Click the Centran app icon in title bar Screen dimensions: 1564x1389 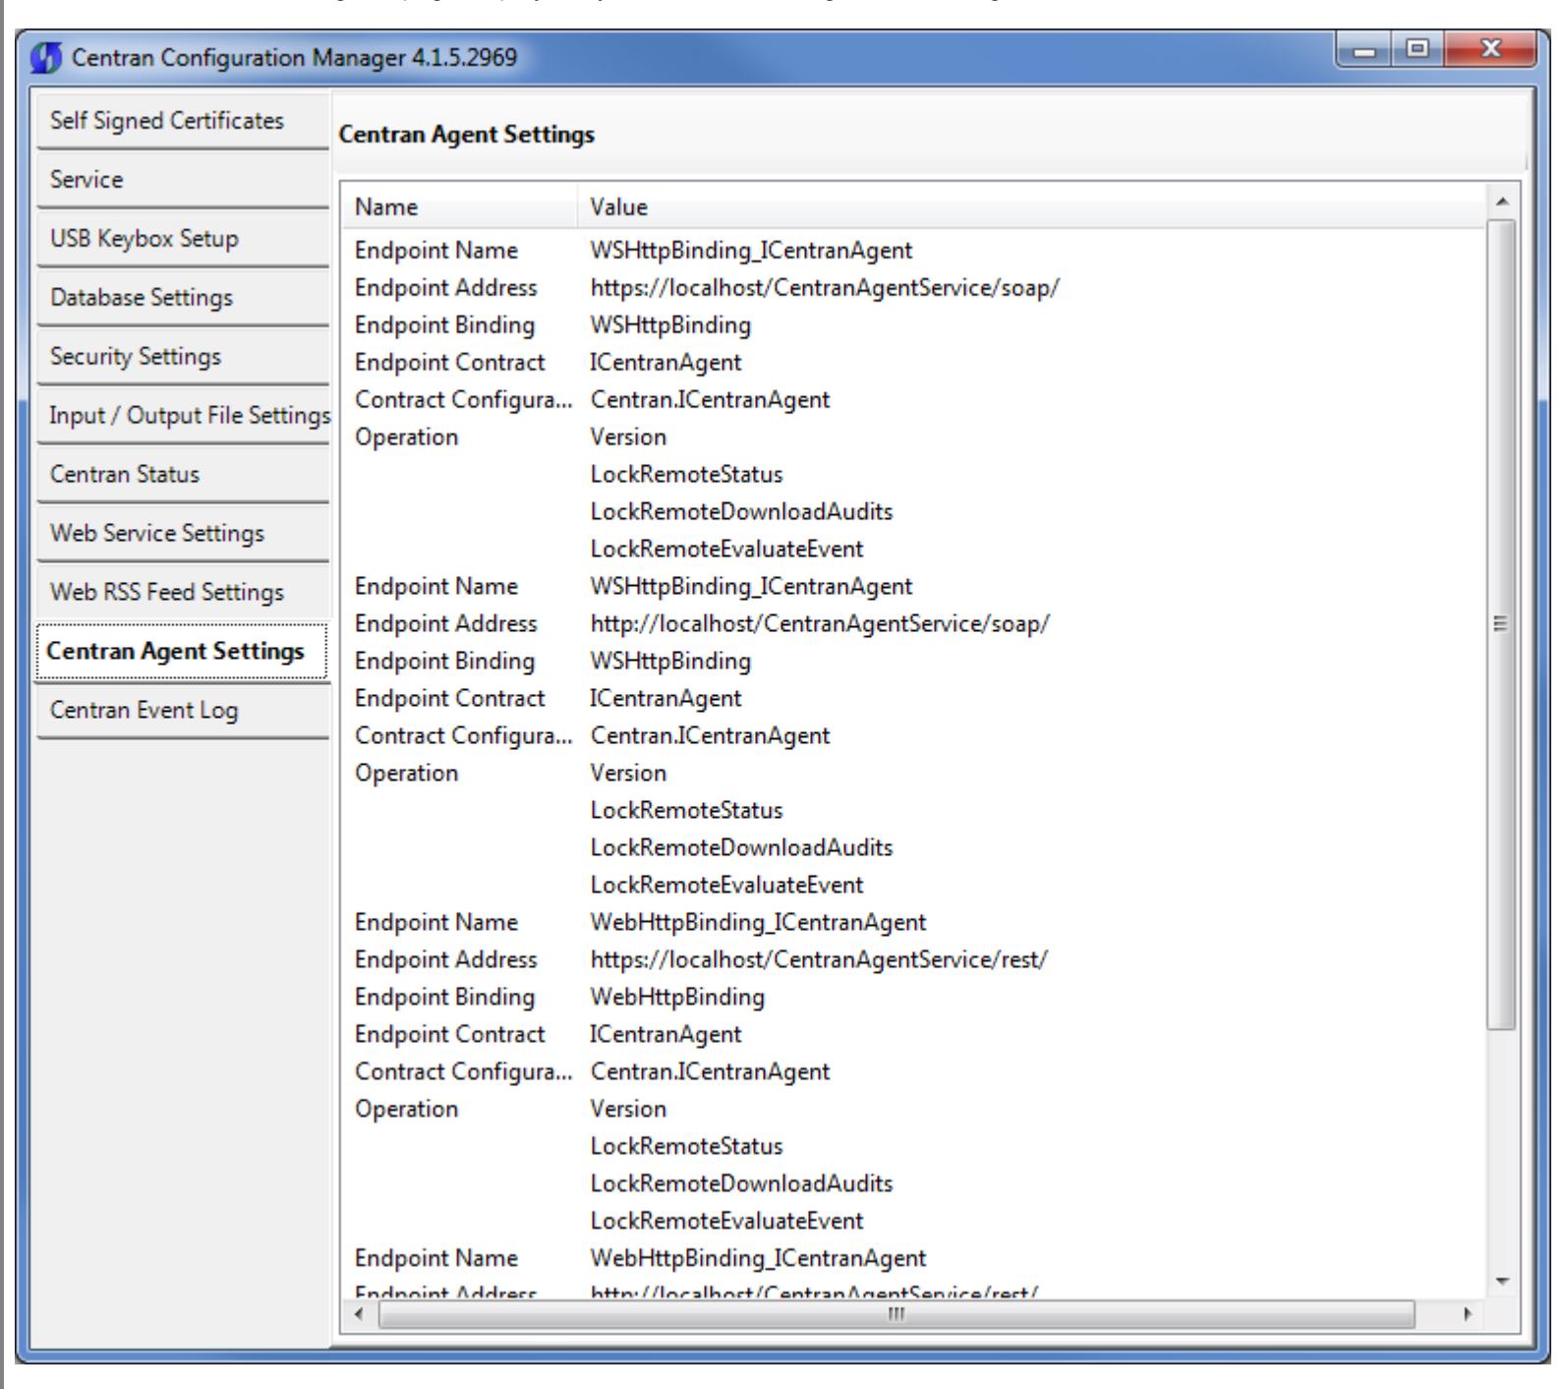[46, 58]
